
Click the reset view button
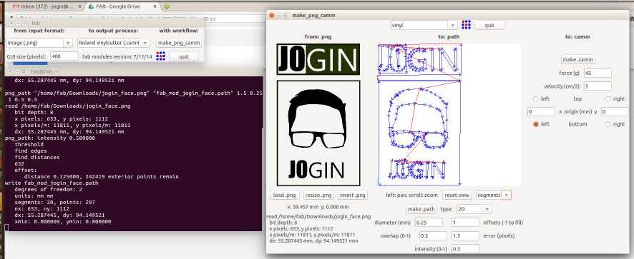click(x=457, y=195)
